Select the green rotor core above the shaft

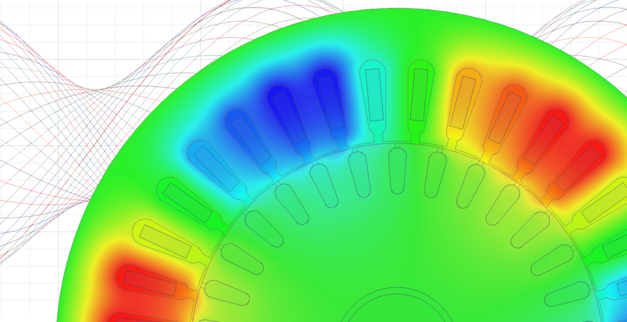click(x=392, y=245)
